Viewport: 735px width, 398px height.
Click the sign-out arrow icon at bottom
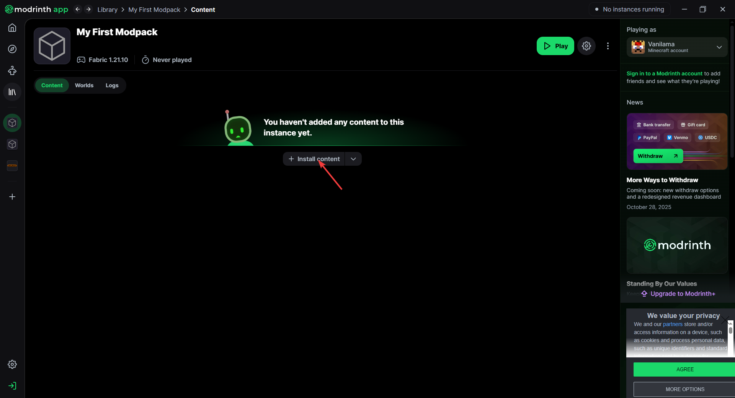pyautogui.click(x=13, y=386)
